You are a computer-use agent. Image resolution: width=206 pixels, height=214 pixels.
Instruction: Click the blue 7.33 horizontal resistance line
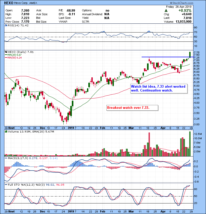[x=168, y=57]
